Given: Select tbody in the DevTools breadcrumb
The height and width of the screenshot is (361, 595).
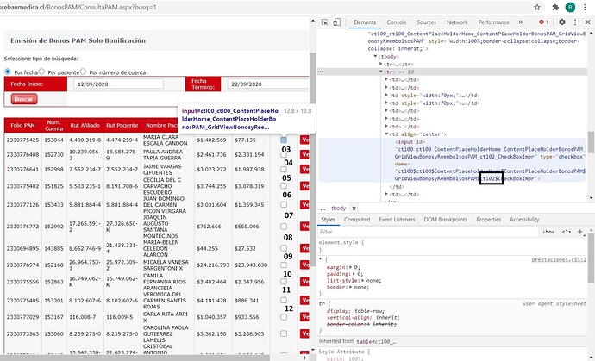Looking at the screenshot, I should click(339, 209).
